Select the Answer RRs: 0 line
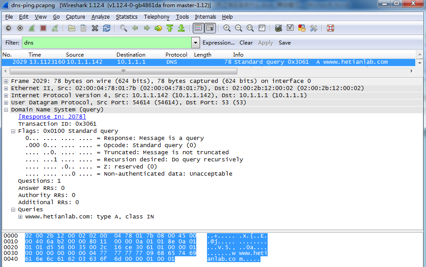This screenshot has height=267, width=426. (x=41, y=188)
